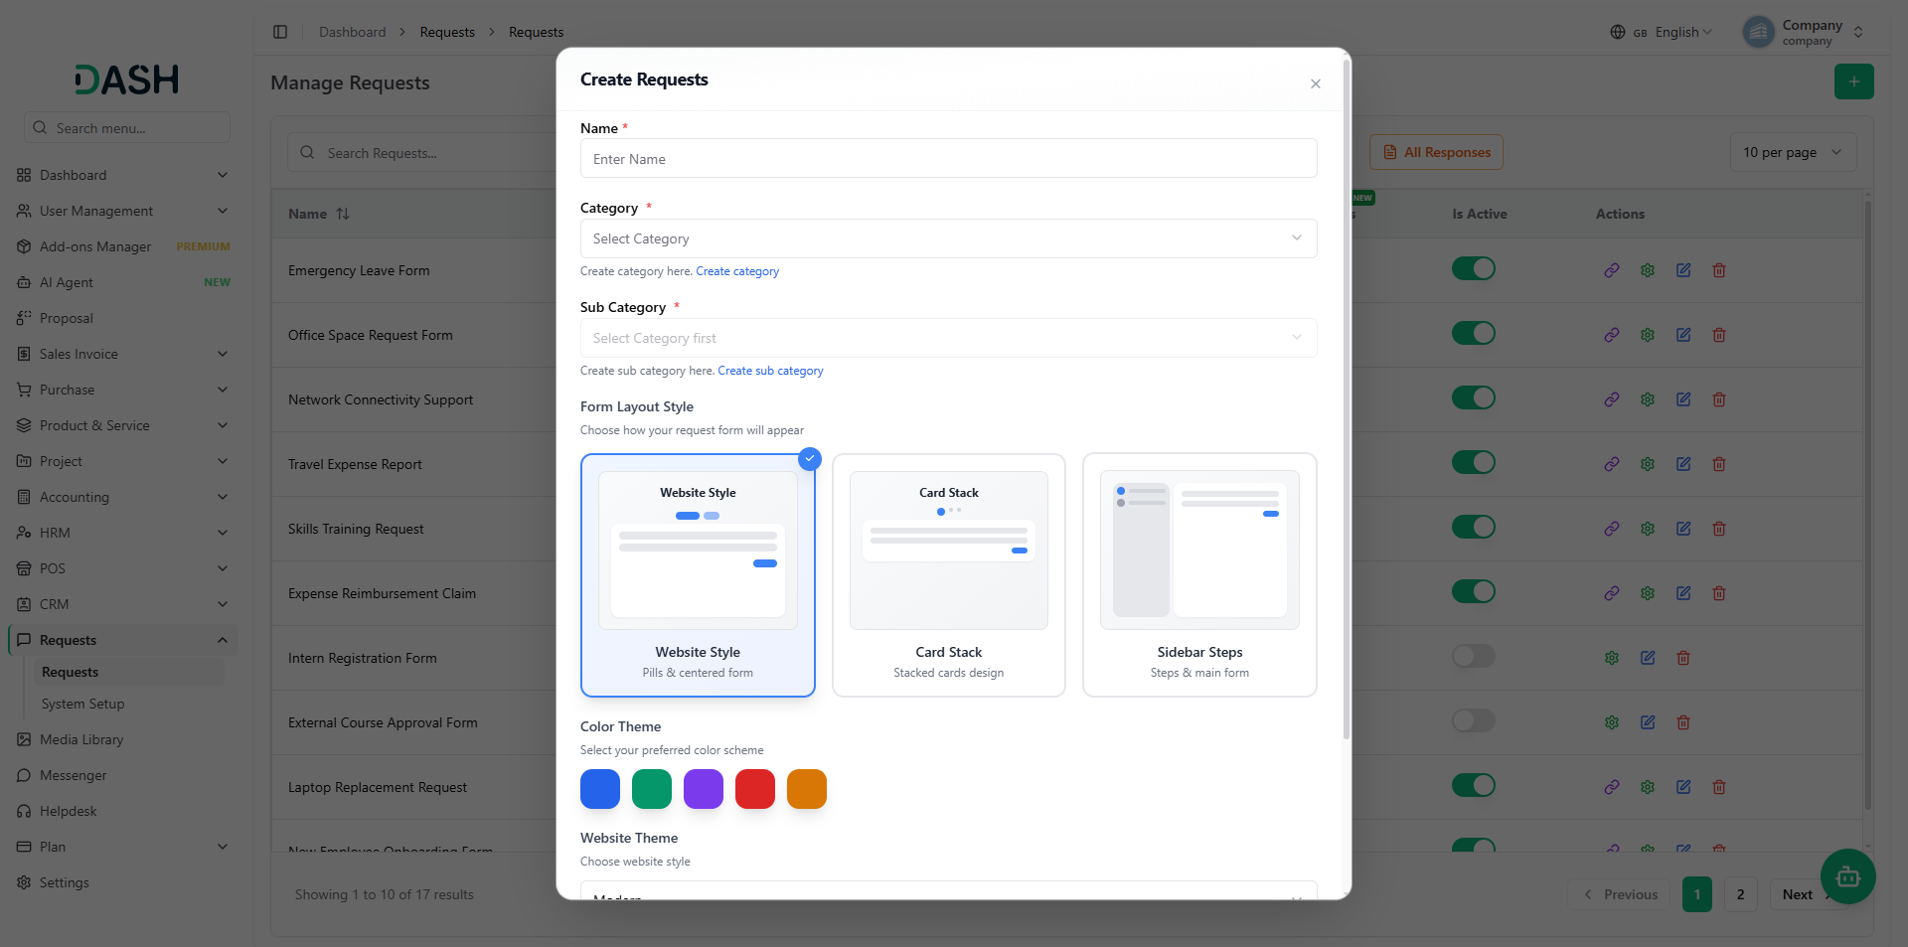Image resolution: width=1908 pixels, height=947 pixels.
Task: Click the Create sub category link
Action: pos(770,371)
